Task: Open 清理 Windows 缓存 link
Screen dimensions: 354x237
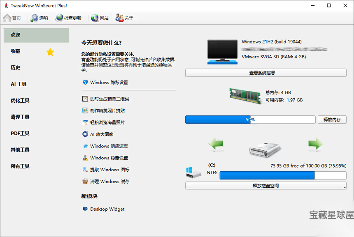Action: 110,182
